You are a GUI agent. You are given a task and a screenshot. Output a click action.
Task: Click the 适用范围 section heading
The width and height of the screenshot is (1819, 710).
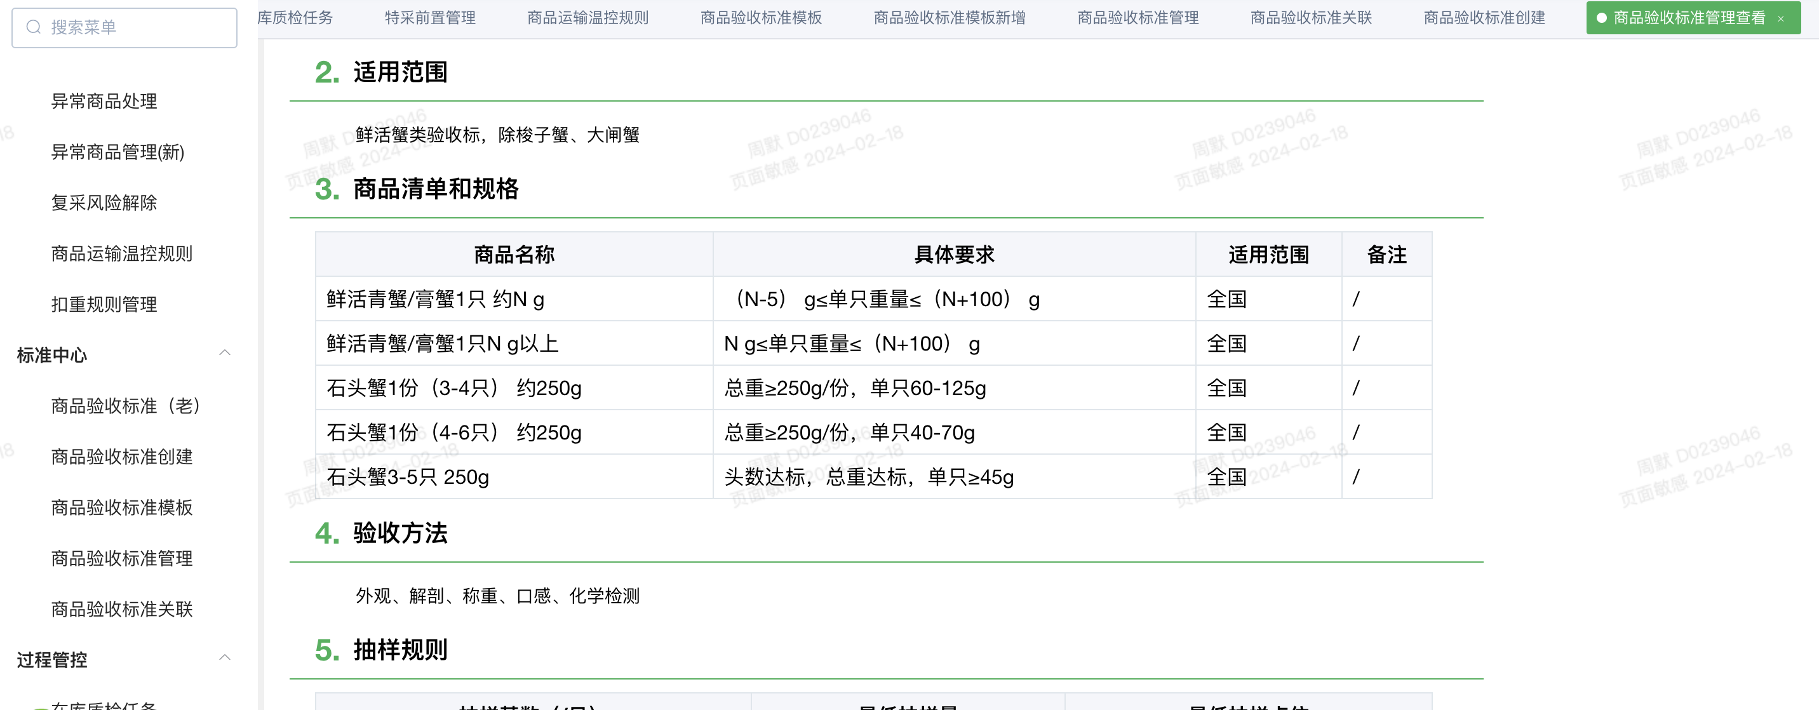pos(400,72)
